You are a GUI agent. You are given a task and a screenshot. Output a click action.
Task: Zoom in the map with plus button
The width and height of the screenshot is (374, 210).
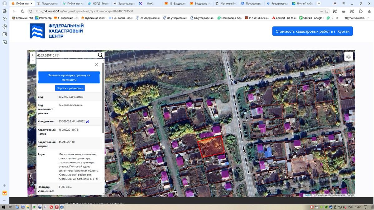coord(33,55)
